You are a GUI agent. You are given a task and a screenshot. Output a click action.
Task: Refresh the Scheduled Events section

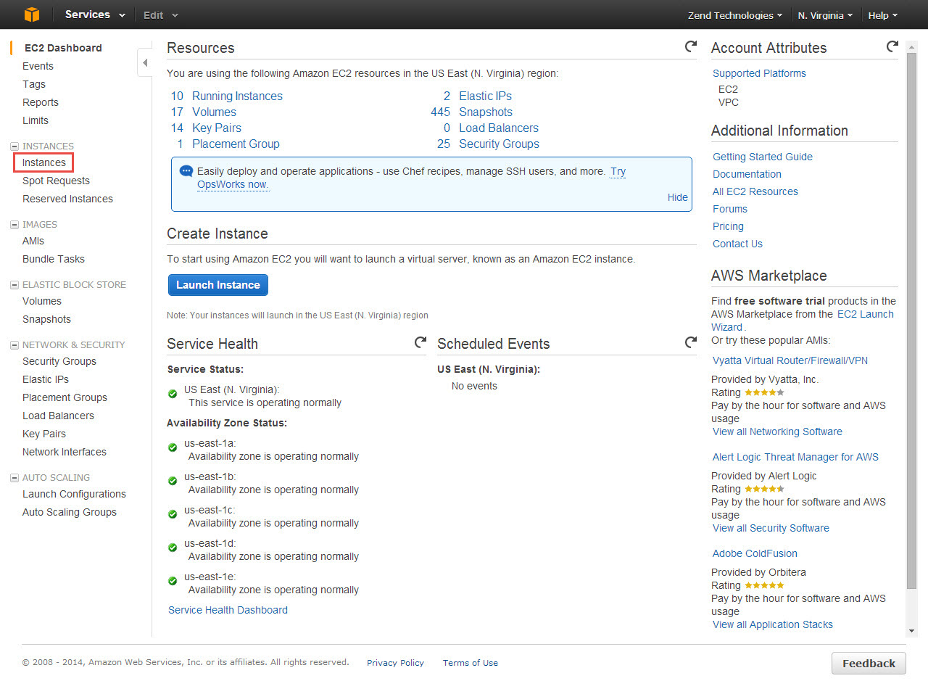691,342
